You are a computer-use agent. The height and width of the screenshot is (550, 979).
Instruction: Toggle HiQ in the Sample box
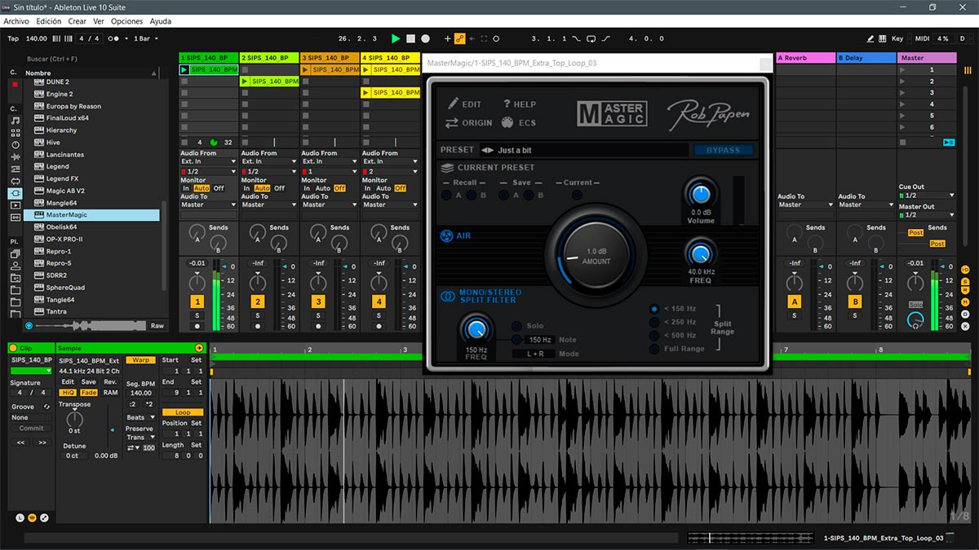(69, 393)
